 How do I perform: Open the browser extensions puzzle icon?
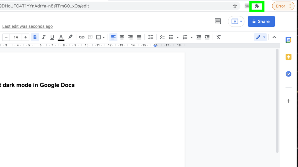coord(257,6)
